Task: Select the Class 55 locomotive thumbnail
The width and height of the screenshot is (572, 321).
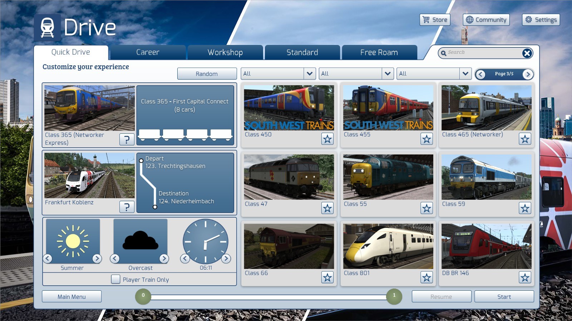Action: 388,177
